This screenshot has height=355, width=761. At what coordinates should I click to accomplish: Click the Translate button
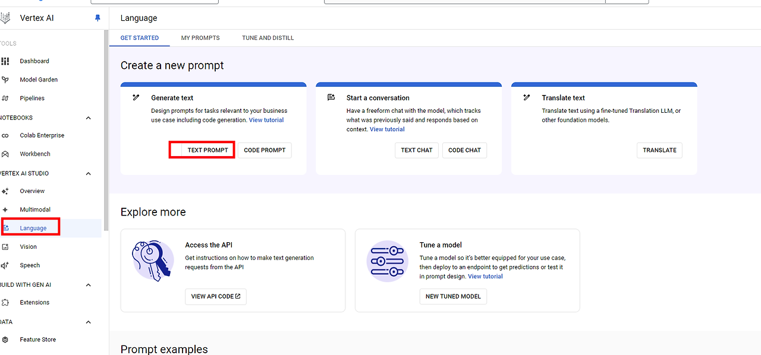[x=659, y=150]
